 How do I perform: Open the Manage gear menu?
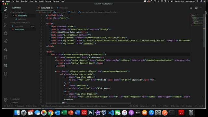[6, 100]
